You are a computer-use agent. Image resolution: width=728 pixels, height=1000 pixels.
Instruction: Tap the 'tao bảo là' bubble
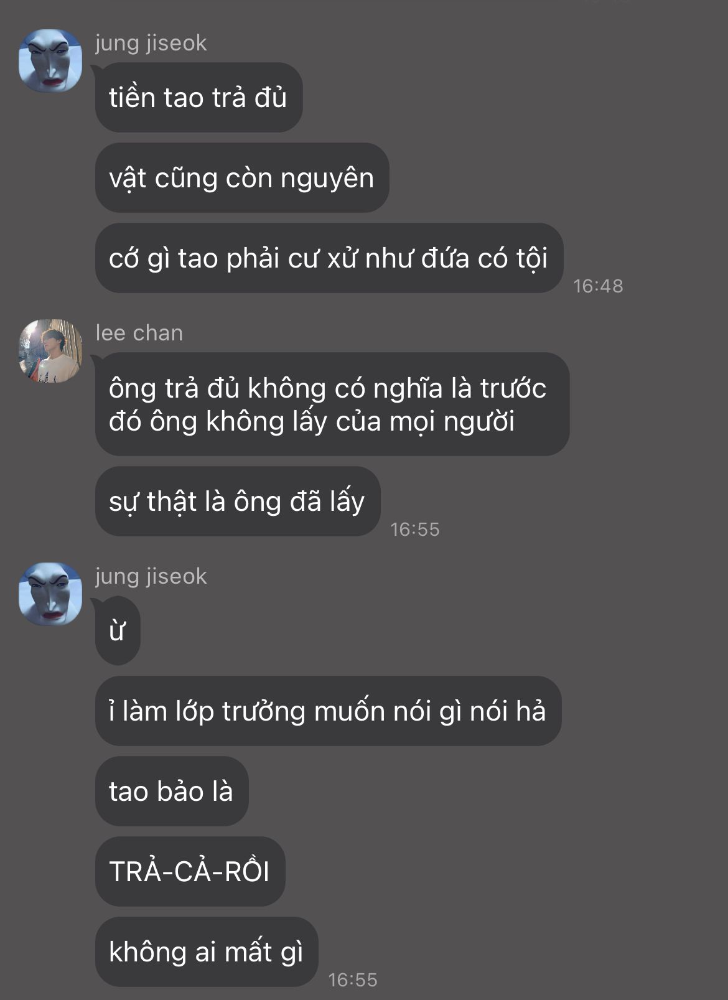tap(172, 791)
